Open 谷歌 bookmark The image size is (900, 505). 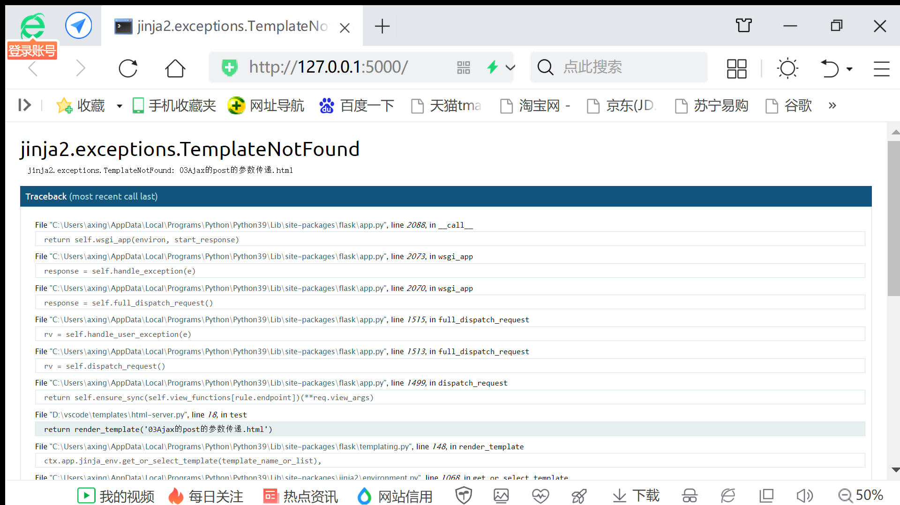(x=788, y=105)
